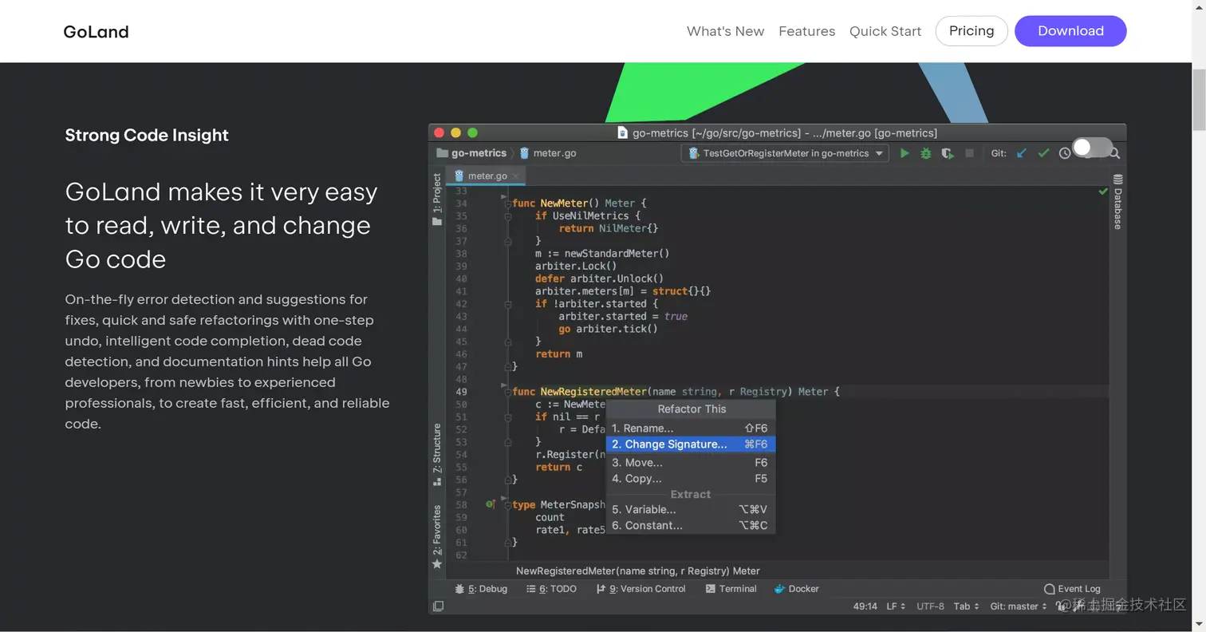
Task: Collapse the NewMeter function fold on line 34
Action: [507, 203]
